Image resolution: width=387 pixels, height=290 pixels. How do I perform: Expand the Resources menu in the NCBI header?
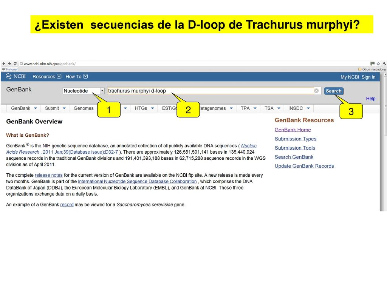[x=46, y=76]
